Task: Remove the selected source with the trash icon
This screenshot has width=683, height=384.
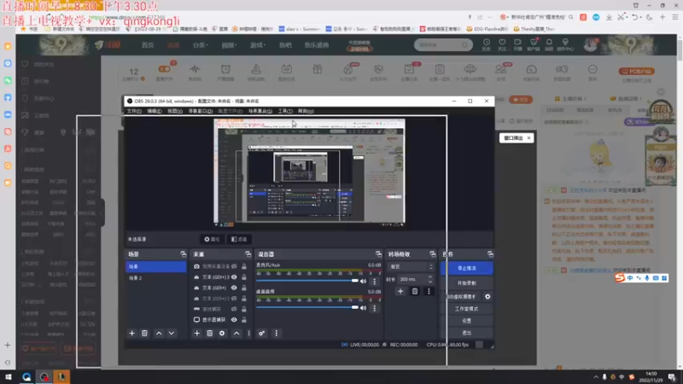Action: 209,333
